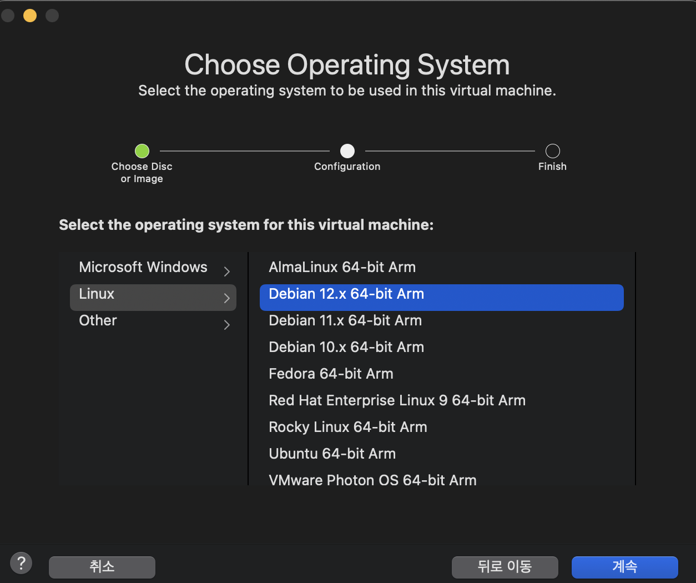
Task: Click the 뒤로 이동 back button
Action: pyautogui.click(x=505, y=567)
